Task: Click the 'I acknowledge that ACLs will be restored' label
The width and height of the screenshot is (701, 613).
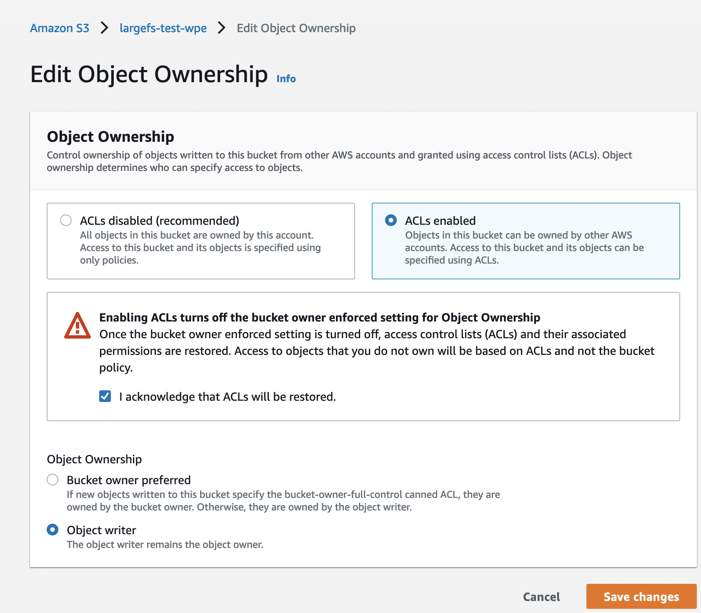Action: [x=227, y=397]
